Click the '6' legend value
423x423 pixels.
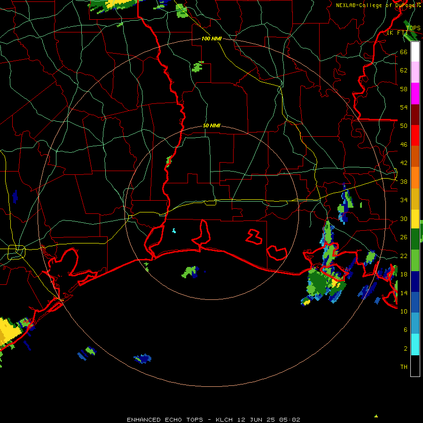406,330
